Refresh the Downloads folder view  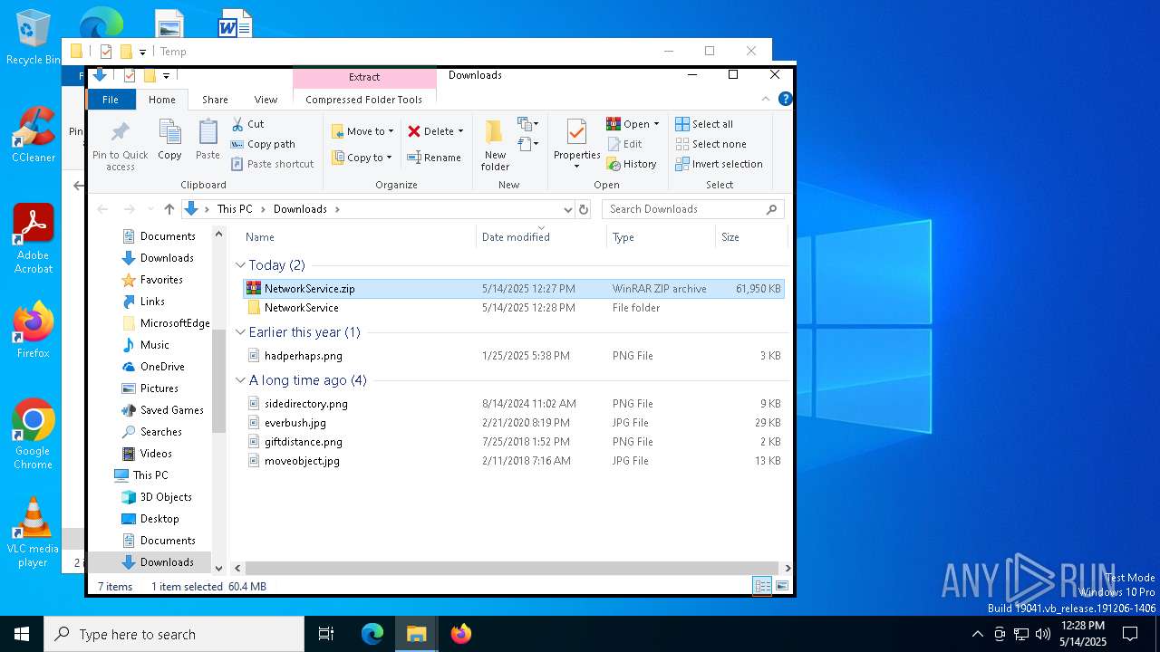click(x=584, y=209)
